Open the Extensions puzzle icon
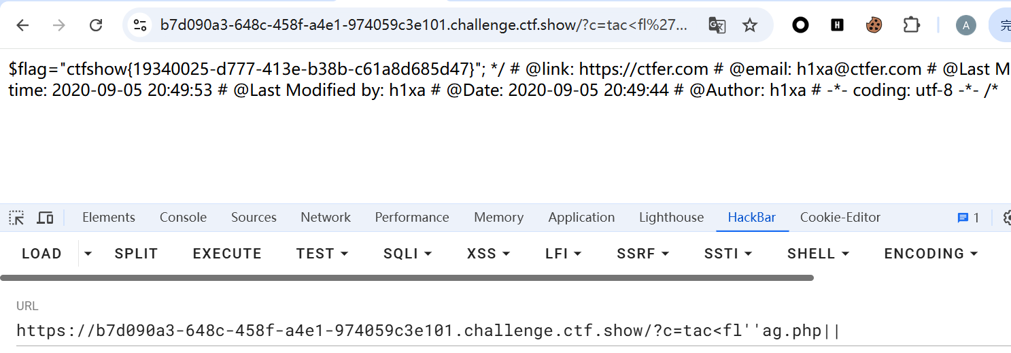1011x353 pixels. 911,26
